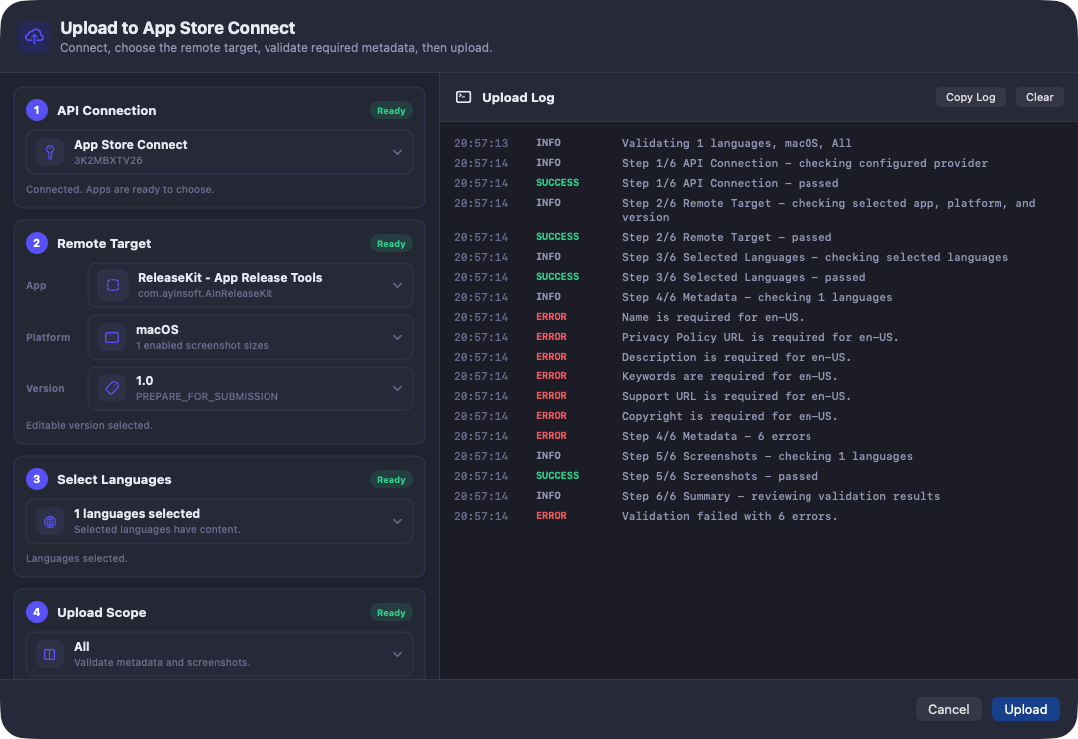Viewport: 1078px width, 739px height.
Task: Copy the upload log
Action: (971, 97)
